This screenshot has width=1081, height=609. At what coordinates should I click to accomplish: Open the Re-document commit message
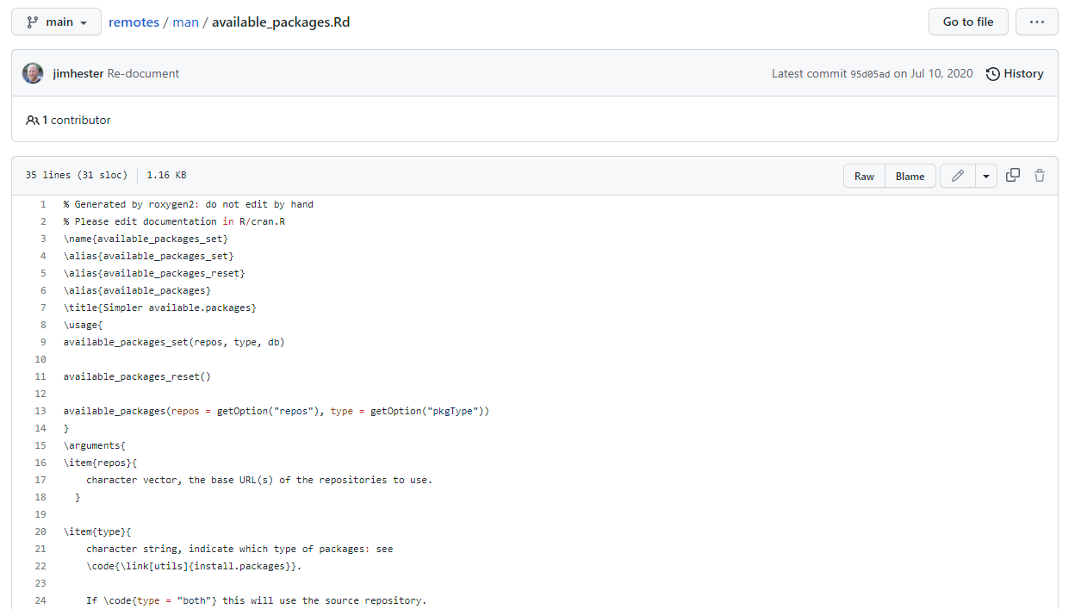pyautogui.click(x=143, y=73)
